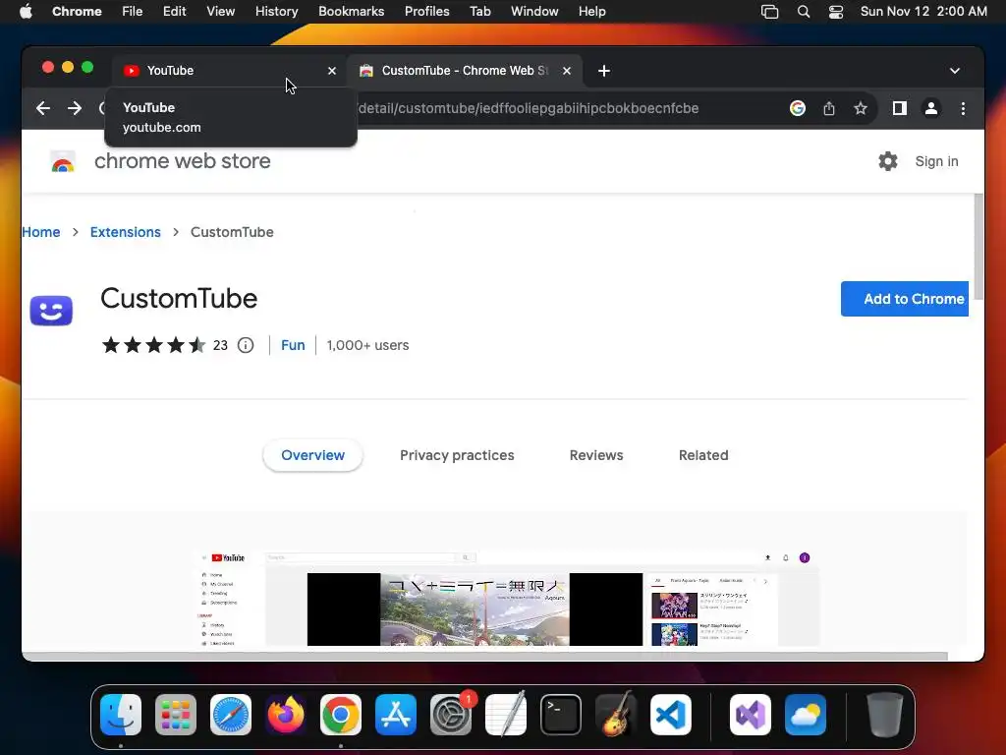
Task: Go to Home breadcrumb link
Action: [x=41, y=232]
